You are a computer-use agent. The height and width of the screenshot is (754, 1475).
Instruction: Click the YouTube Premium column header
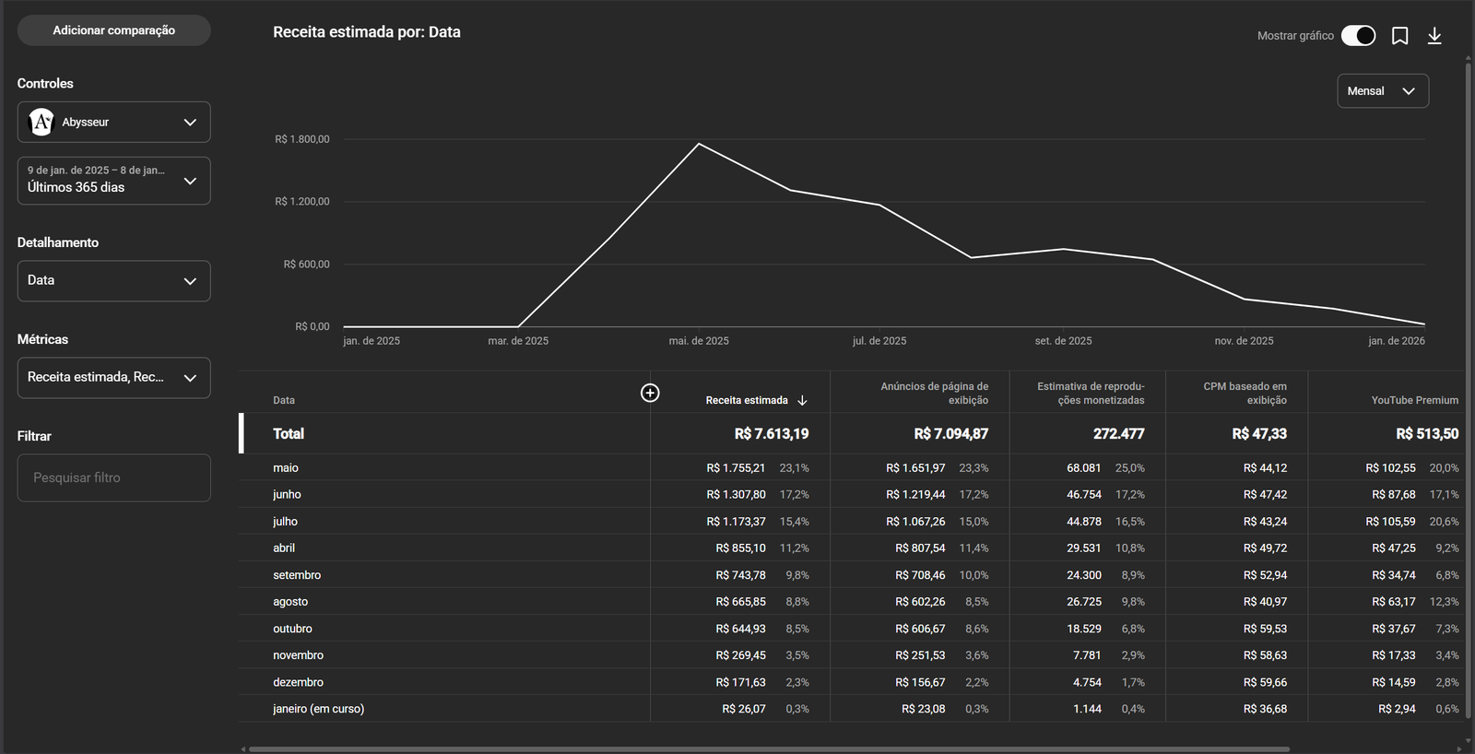[x=1413, y=401]
